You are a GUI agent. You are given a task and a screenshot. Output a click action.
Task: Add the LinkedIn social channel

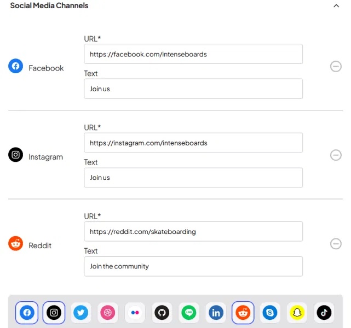pyautogui.click(x=216, y=313)
